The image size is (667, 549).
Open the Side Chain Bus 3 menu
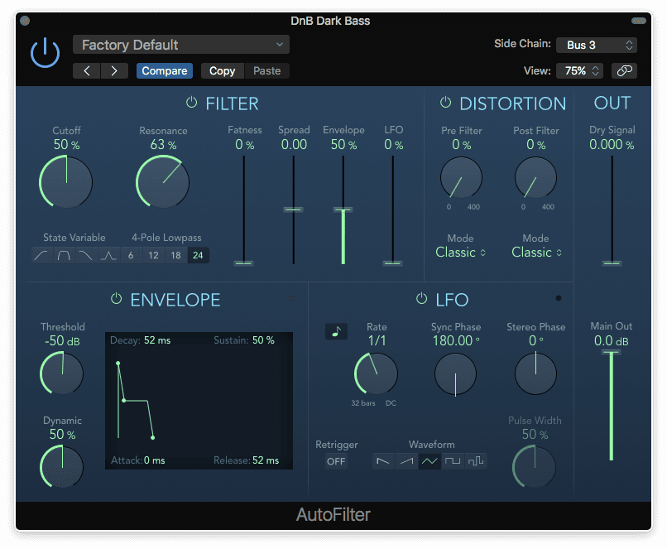(x=596, y=45)
